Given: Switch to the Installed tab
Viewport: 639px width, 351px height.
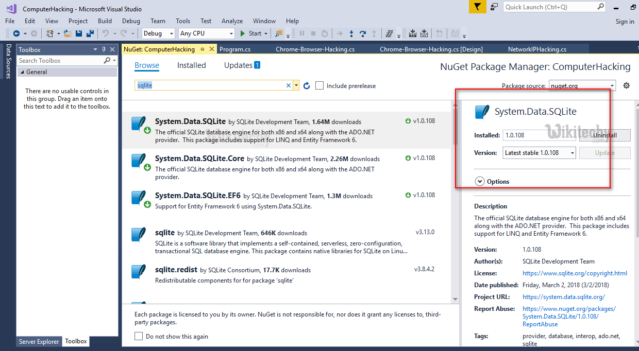Looking at the screenshot, I should tap(192, 65).
